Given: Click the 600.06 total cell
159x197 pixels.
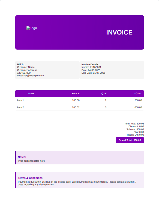Looking at the screenshot, I should [138, 107].
